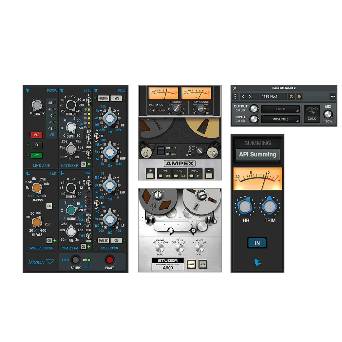The height and width of the screenshot is (342, 342).
Task: Click the latency CALC button
Action: point(312,119)
